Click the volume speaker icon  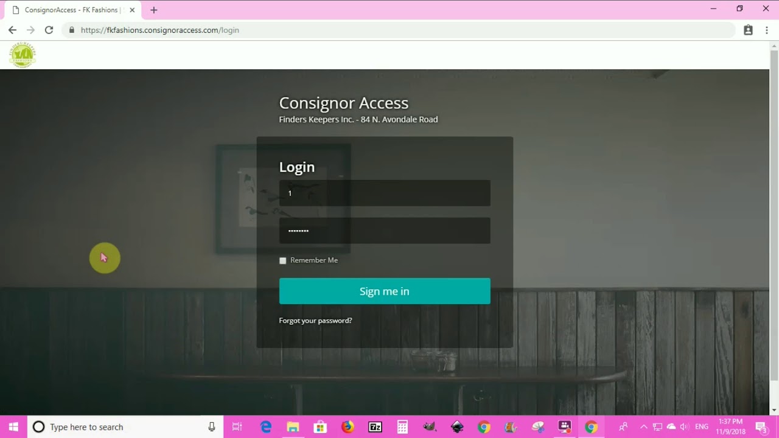685,427
